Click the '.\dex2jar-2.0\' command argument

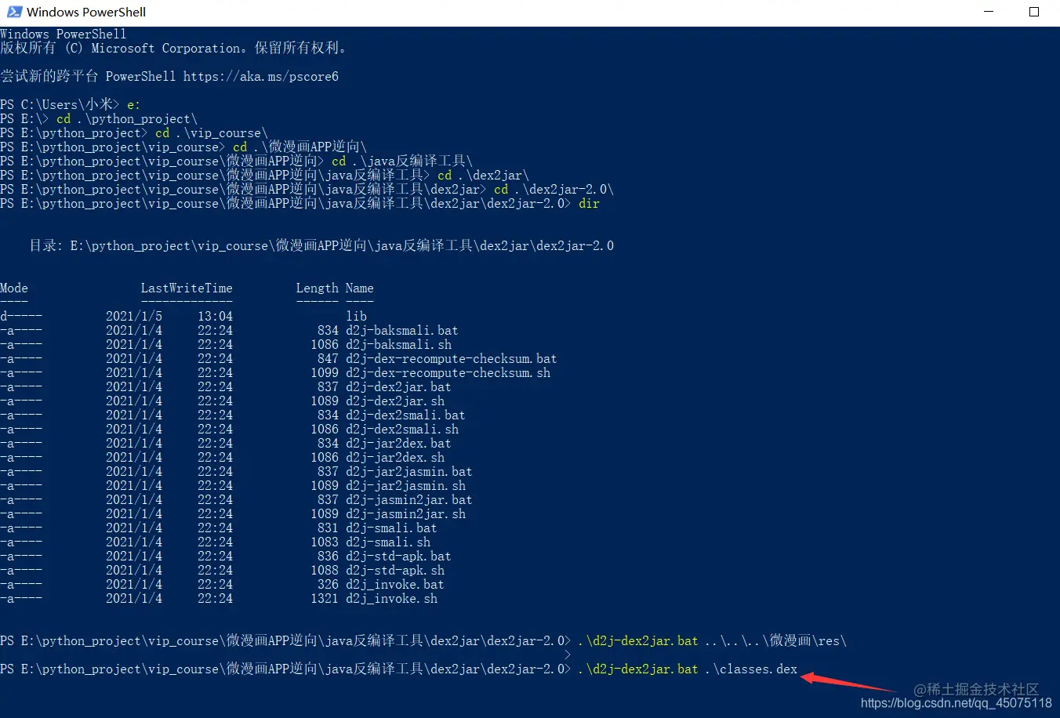pyautogui.click(x=564, y=190)
